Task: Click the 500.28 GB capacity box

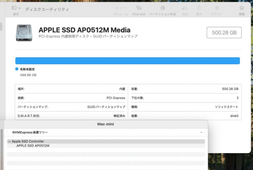Action: [x=224, y=33]
